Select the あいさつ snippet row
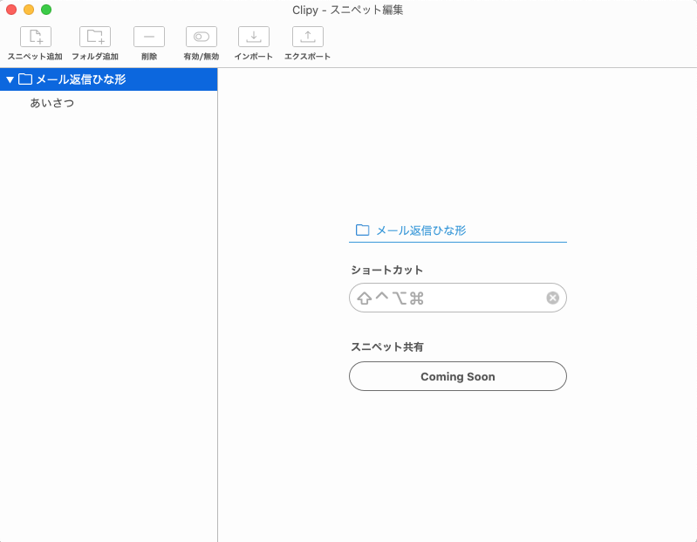 pyautogui.click(x=108, y=103)
